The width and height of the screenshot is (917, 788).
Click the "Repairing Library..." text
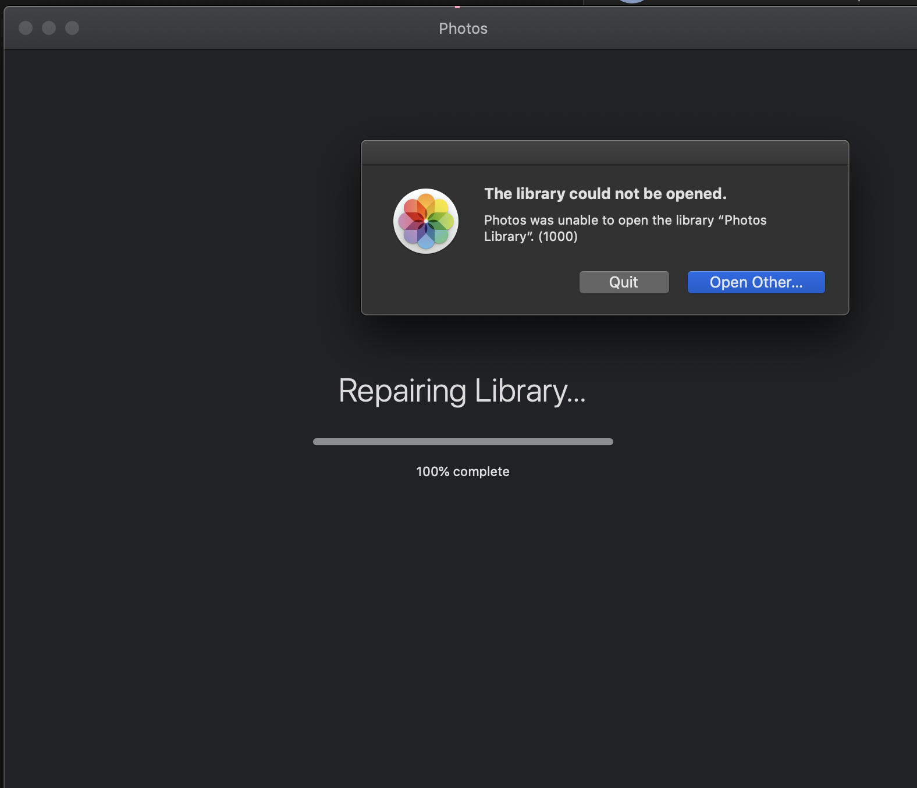(x=462, y=391)
